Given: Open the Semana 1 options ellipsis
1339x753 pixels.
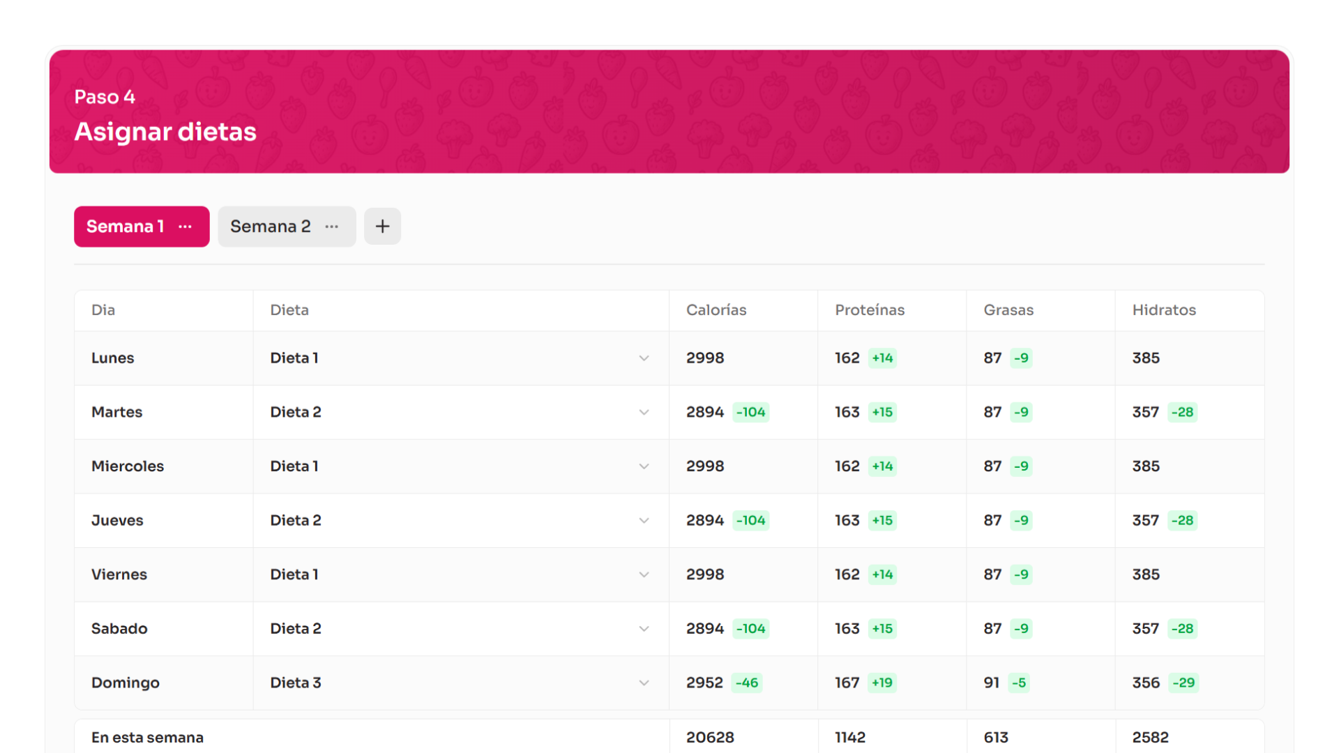Looking at the screenshot, I should 185,227.
